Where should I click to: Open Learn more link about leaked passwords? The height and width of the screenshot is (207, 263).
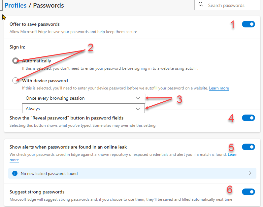[232, 155]
